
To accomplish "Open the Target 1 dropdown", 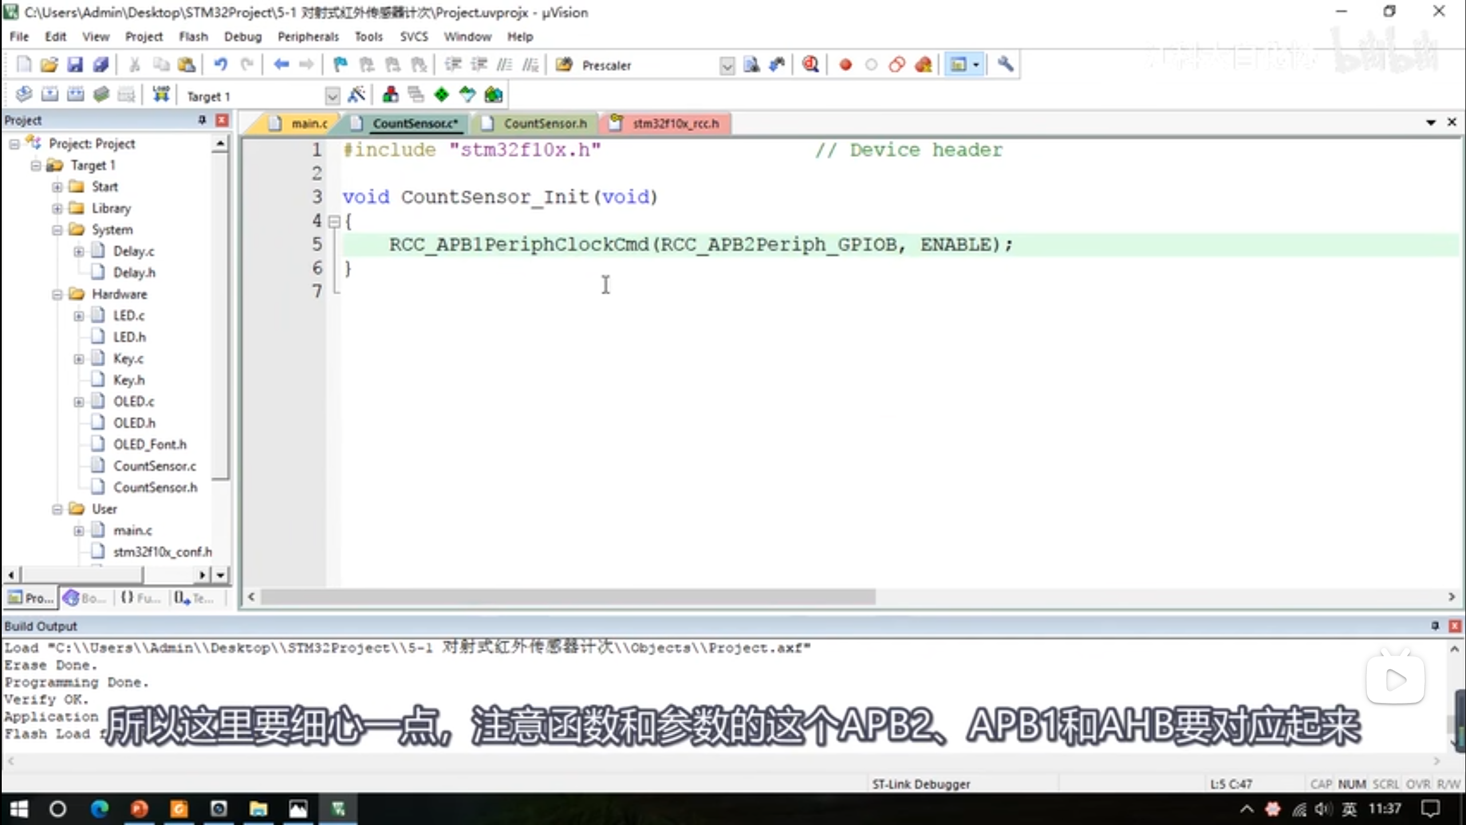I will 332,96.
